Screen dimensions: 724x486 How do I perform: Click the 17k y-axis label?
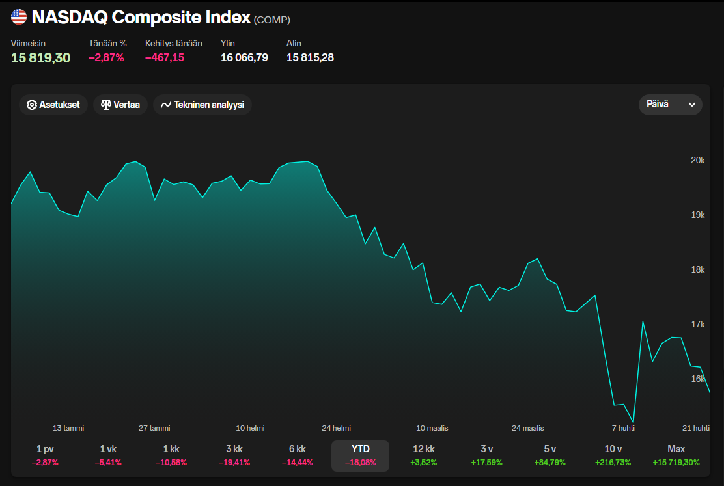(698, 325)
